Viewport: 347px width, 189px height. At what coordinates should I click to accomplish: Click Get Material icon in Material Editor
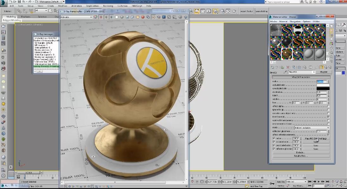[273, 67]
